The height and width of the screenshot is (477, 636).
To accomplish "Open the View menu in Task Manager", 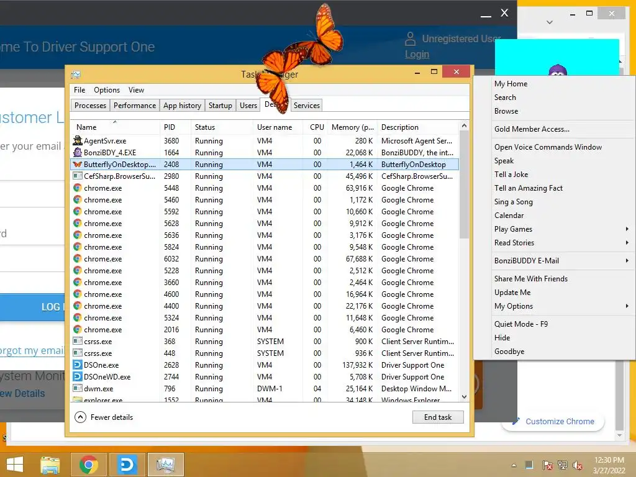I will tap(136, 90).
